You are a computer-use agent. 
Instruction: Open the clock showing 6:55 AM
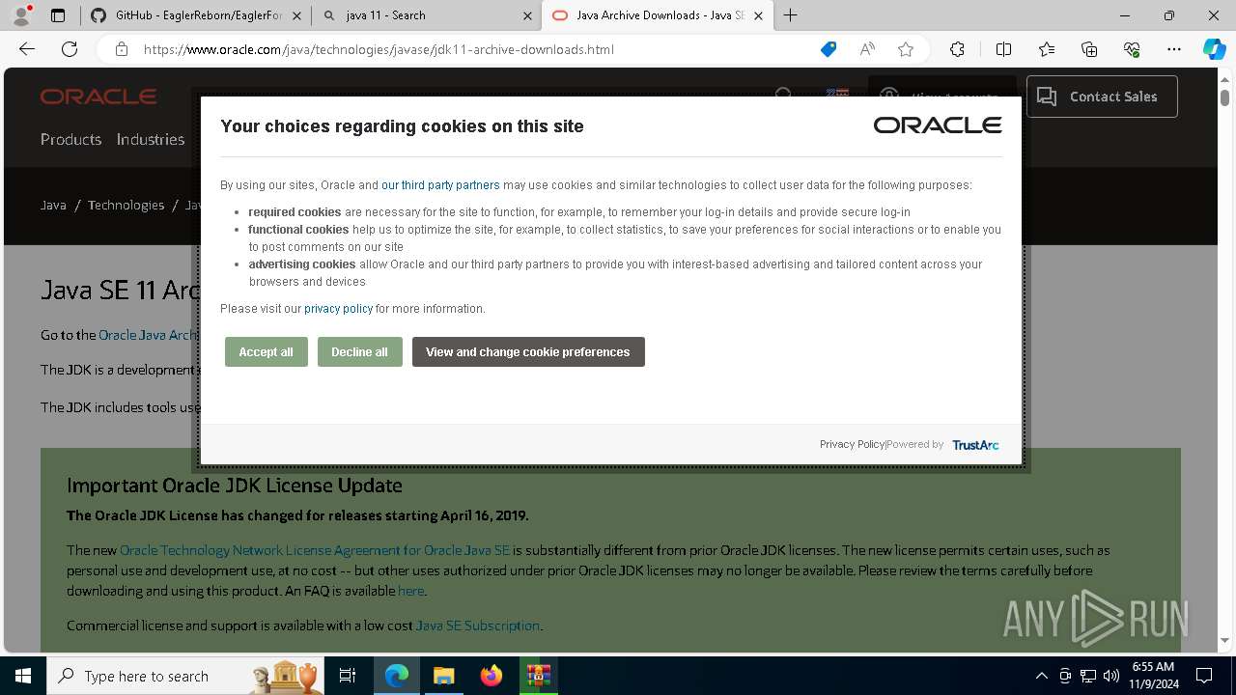1153,676
